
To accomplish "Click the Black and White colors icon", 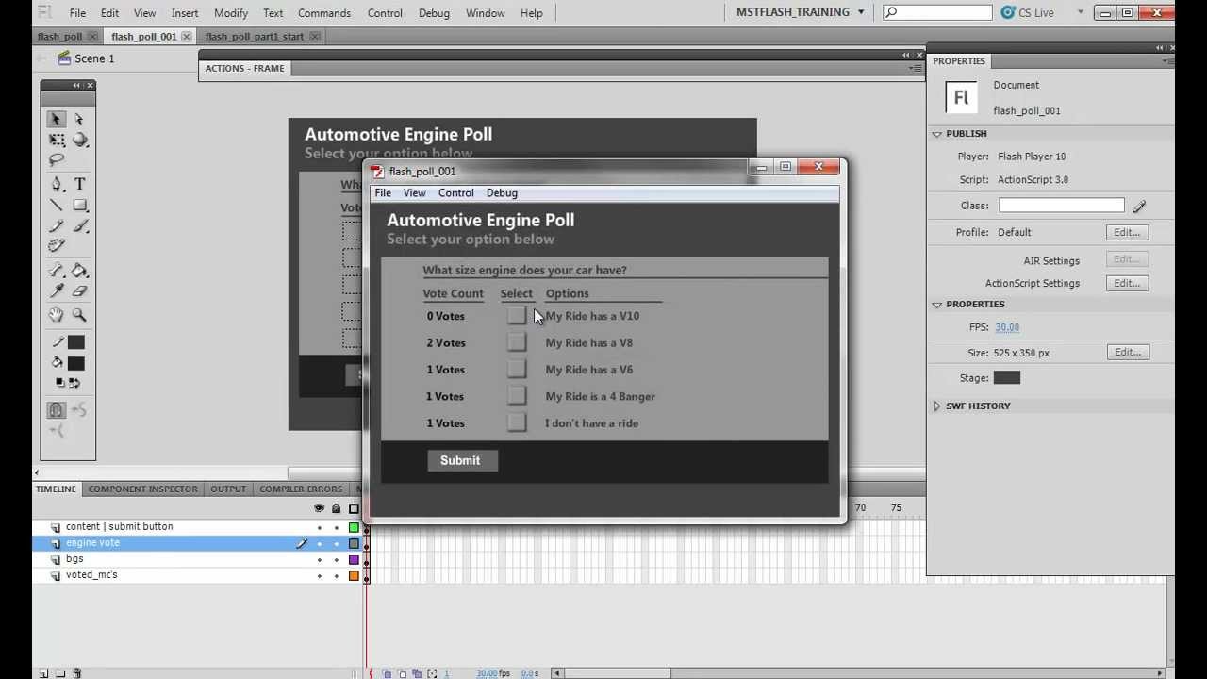I will pyautogui.click(x=60, y=382).
